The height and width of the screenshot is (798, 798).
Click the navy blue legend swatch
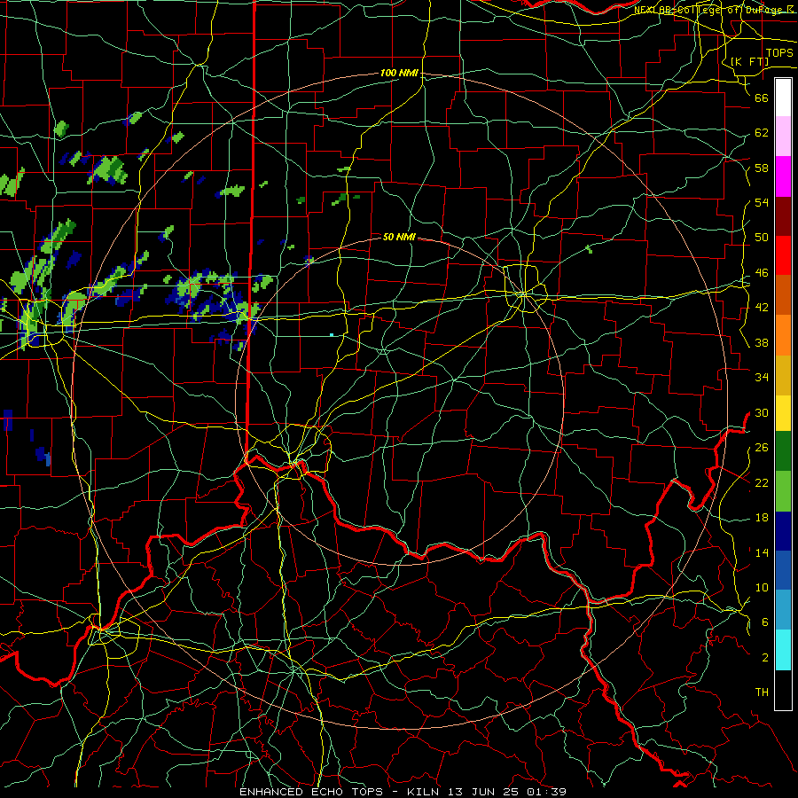(783, 531)
